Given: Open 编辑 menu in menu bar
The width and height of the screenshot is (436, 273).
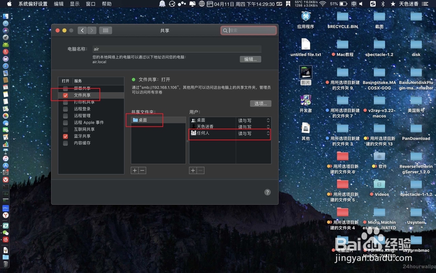Looking at the screenshot, I should click(x=59, y=4).
